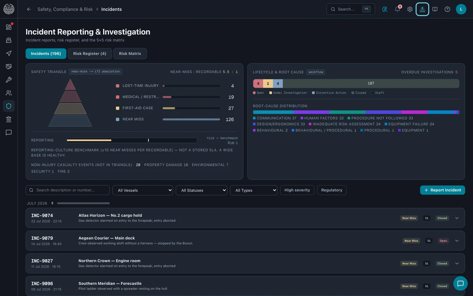Viewport: 473px width, 296px height.
Task: Open the wrench maintenance icon in sidebar
Action: [x=9, y=80]
